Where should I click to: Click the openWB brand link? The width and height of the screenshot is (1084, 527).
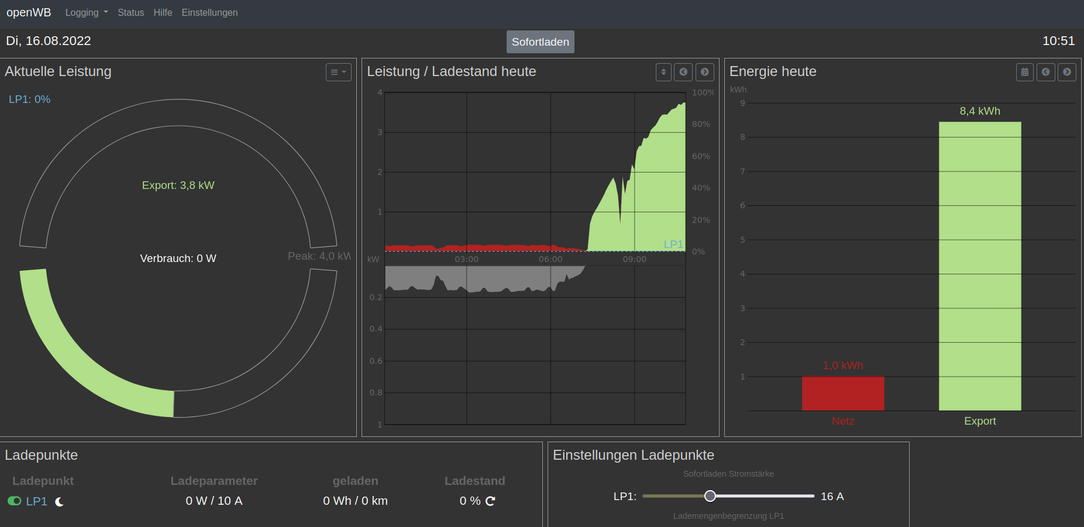[29, 12]
